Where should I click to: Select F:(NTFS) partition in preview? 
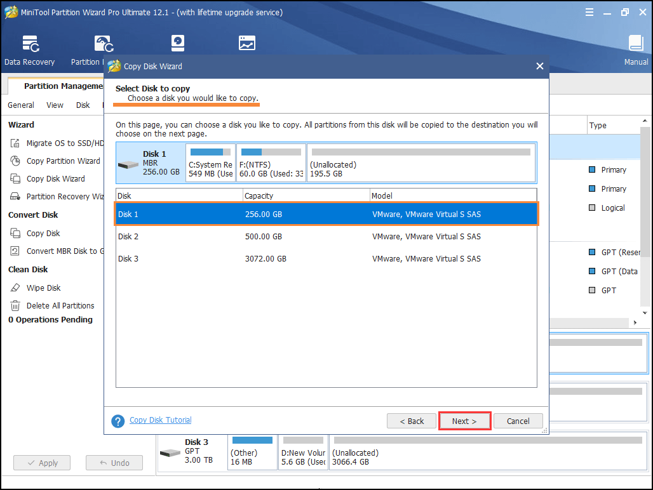click(271, 163)
